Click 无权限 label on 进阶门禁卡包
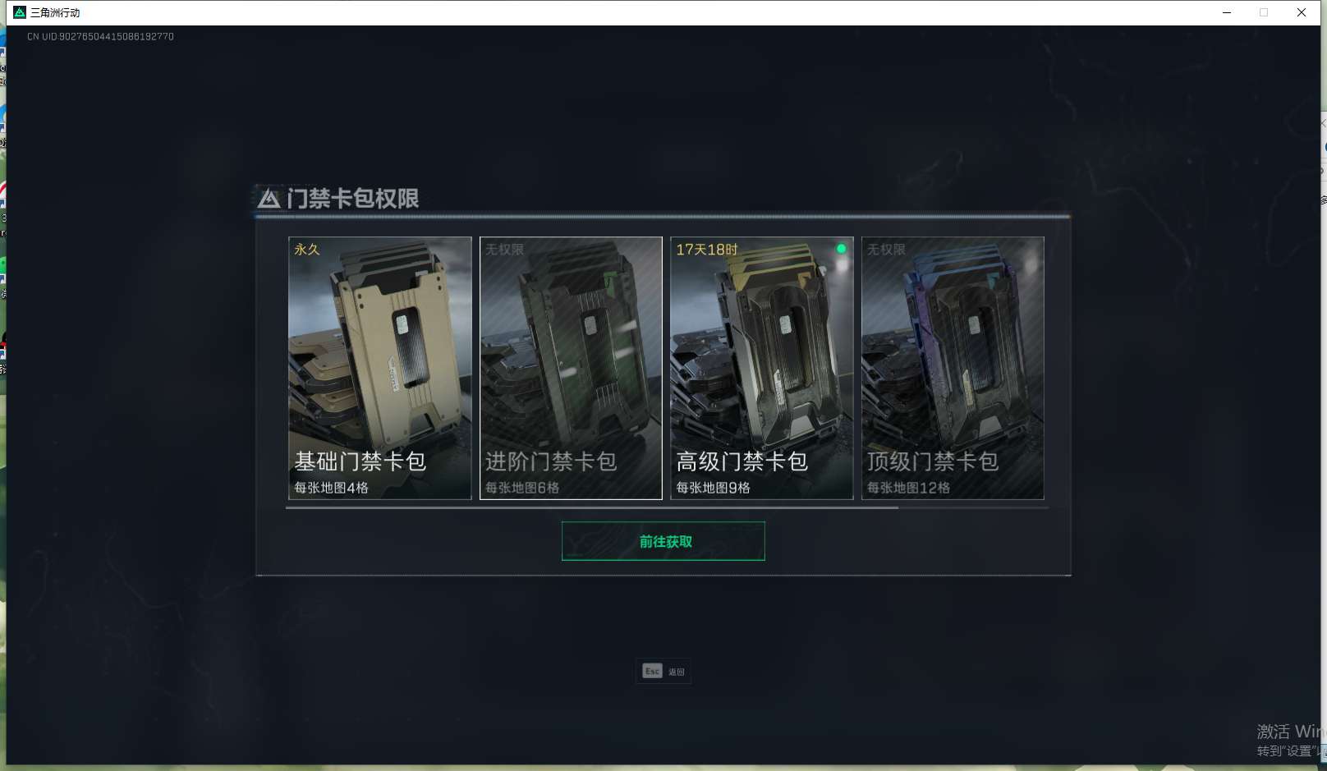1327x771 pixels. [504, 249]
